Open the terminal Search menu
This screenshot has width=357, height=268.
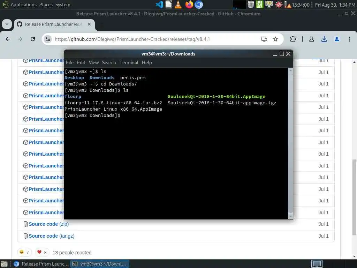point(109,62)
